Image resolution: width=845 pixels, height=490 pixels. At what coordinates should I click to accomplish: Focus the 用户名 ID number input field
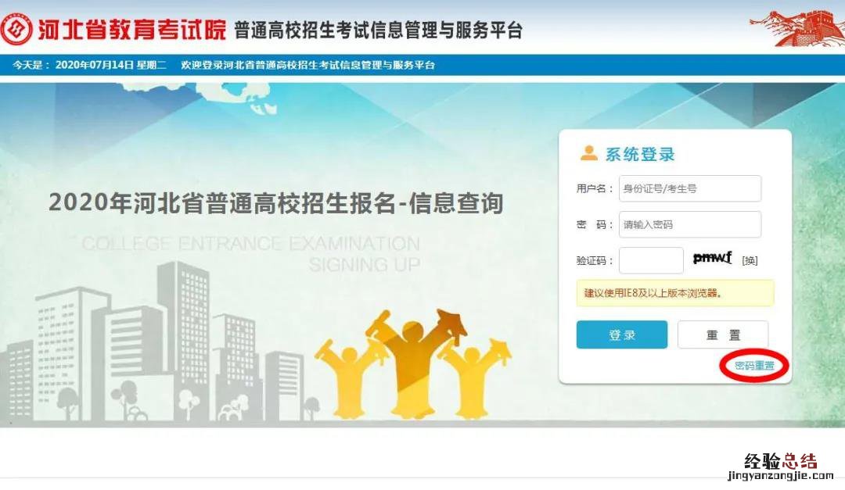click(690, 188)
